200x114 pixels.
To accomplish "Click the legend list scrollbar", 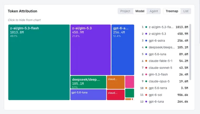I will tap(190, 52).
